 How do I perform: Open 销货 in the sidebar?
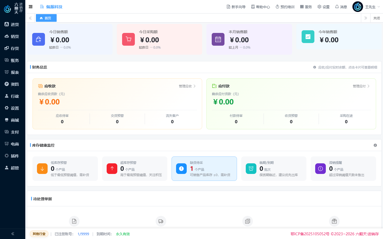coord(13,36)
